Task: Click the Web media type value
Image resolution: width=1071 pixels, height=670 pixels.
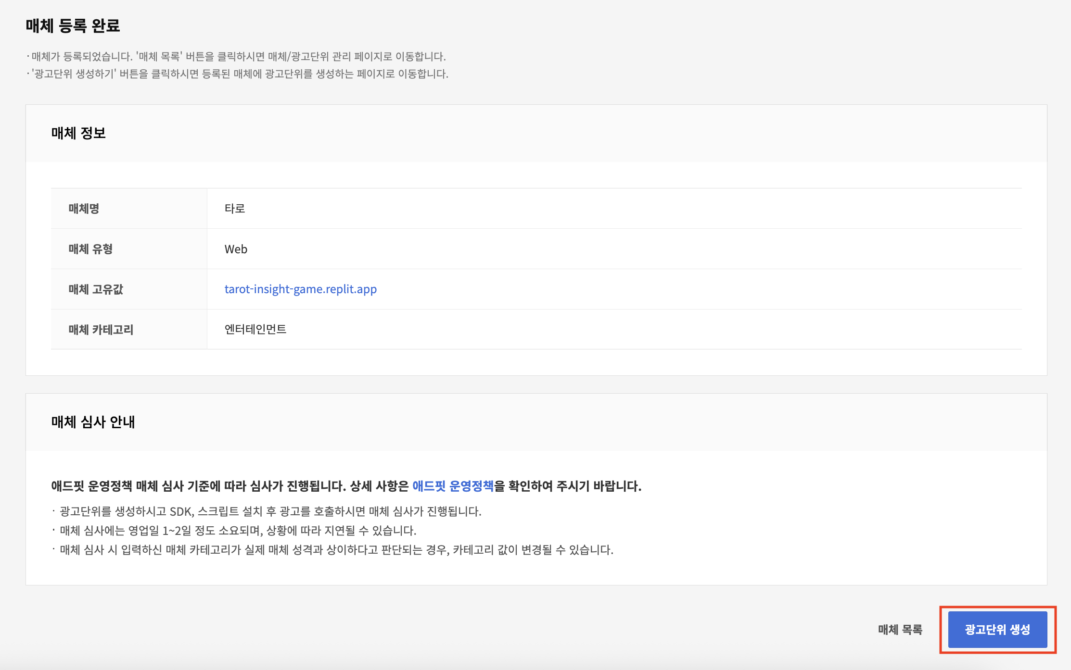Action: pos(236,249)
